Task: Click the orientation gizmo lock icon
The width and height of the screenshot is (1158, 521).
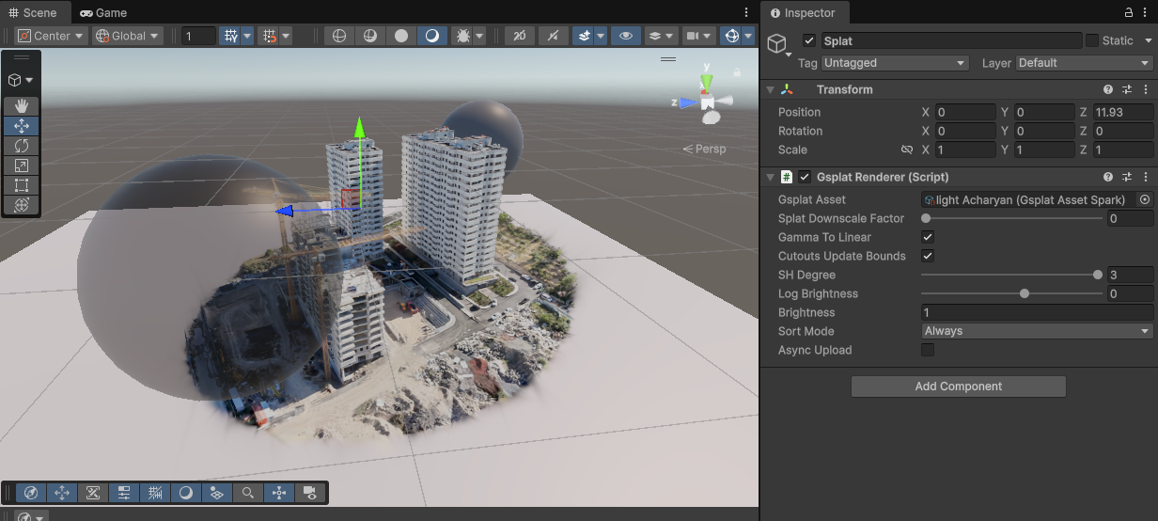Action: point(735,71)
